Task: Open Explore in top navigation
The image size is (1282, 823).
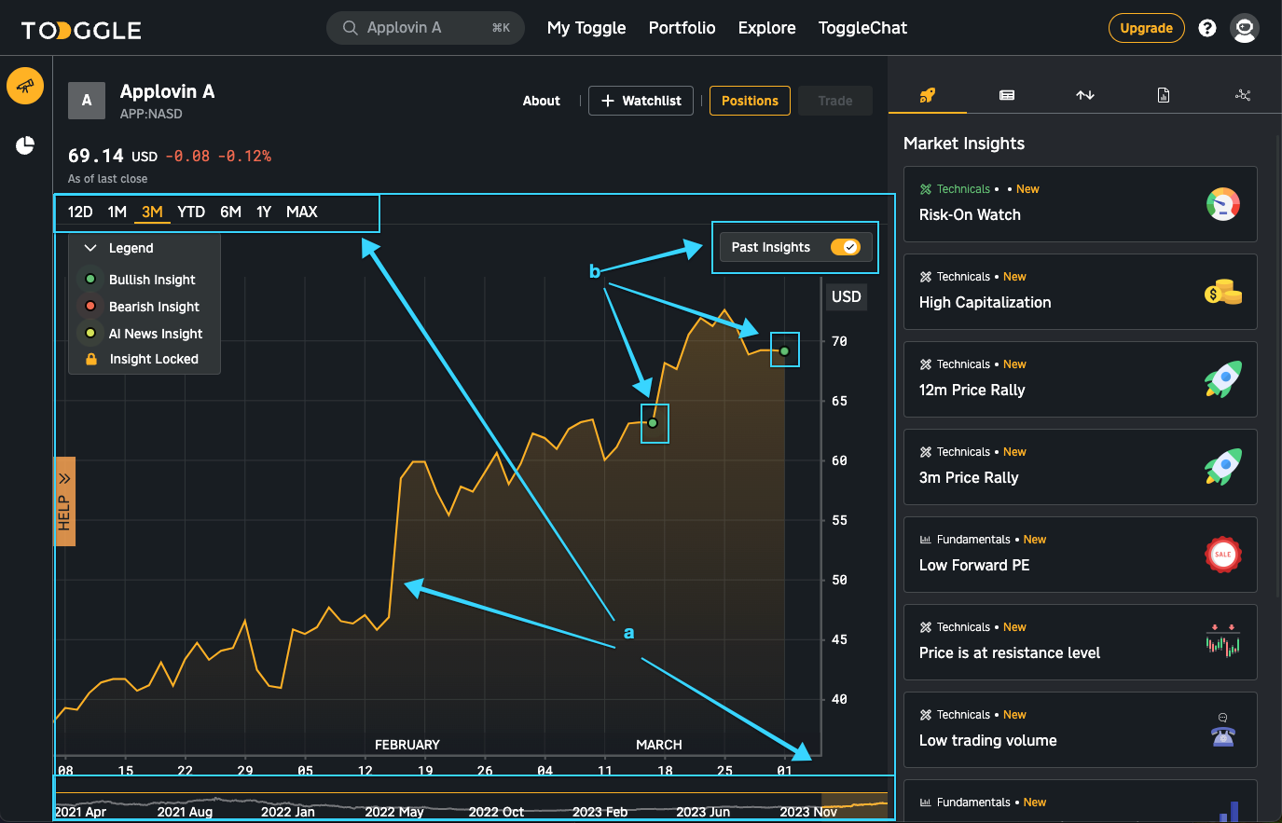Action: click(x=767, y=28)
